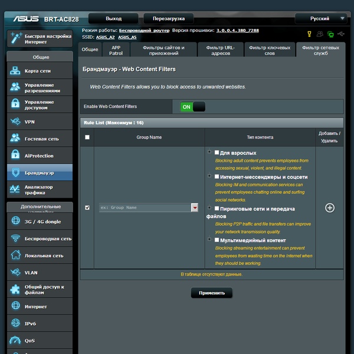The image size is (354, 354).
Task: Toggle the Enable Web Content Filters switch
Action: coord(192,107)
